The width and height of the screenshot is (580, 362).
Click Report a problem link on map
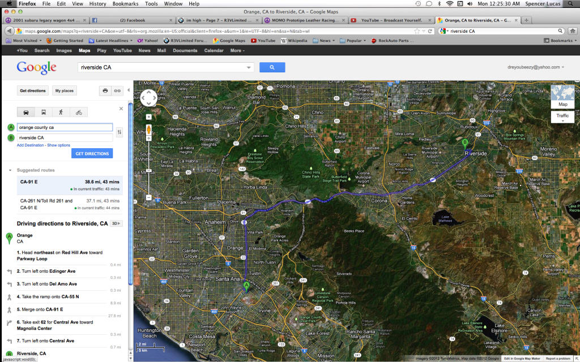(558, 358)
